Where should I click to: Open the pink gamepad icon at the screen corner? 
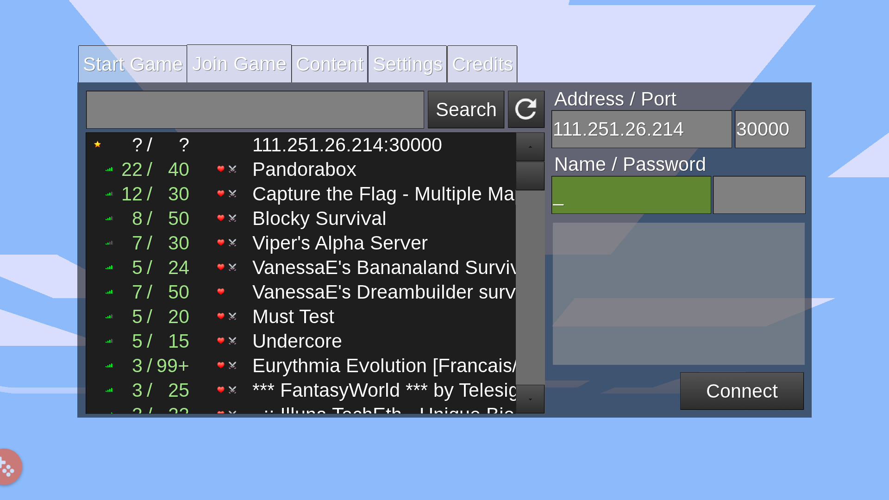(x=8, y=467)
